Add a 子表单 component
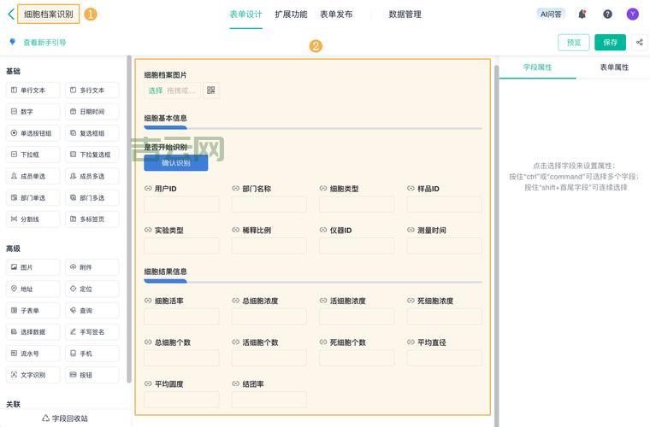 click(32, 310)
